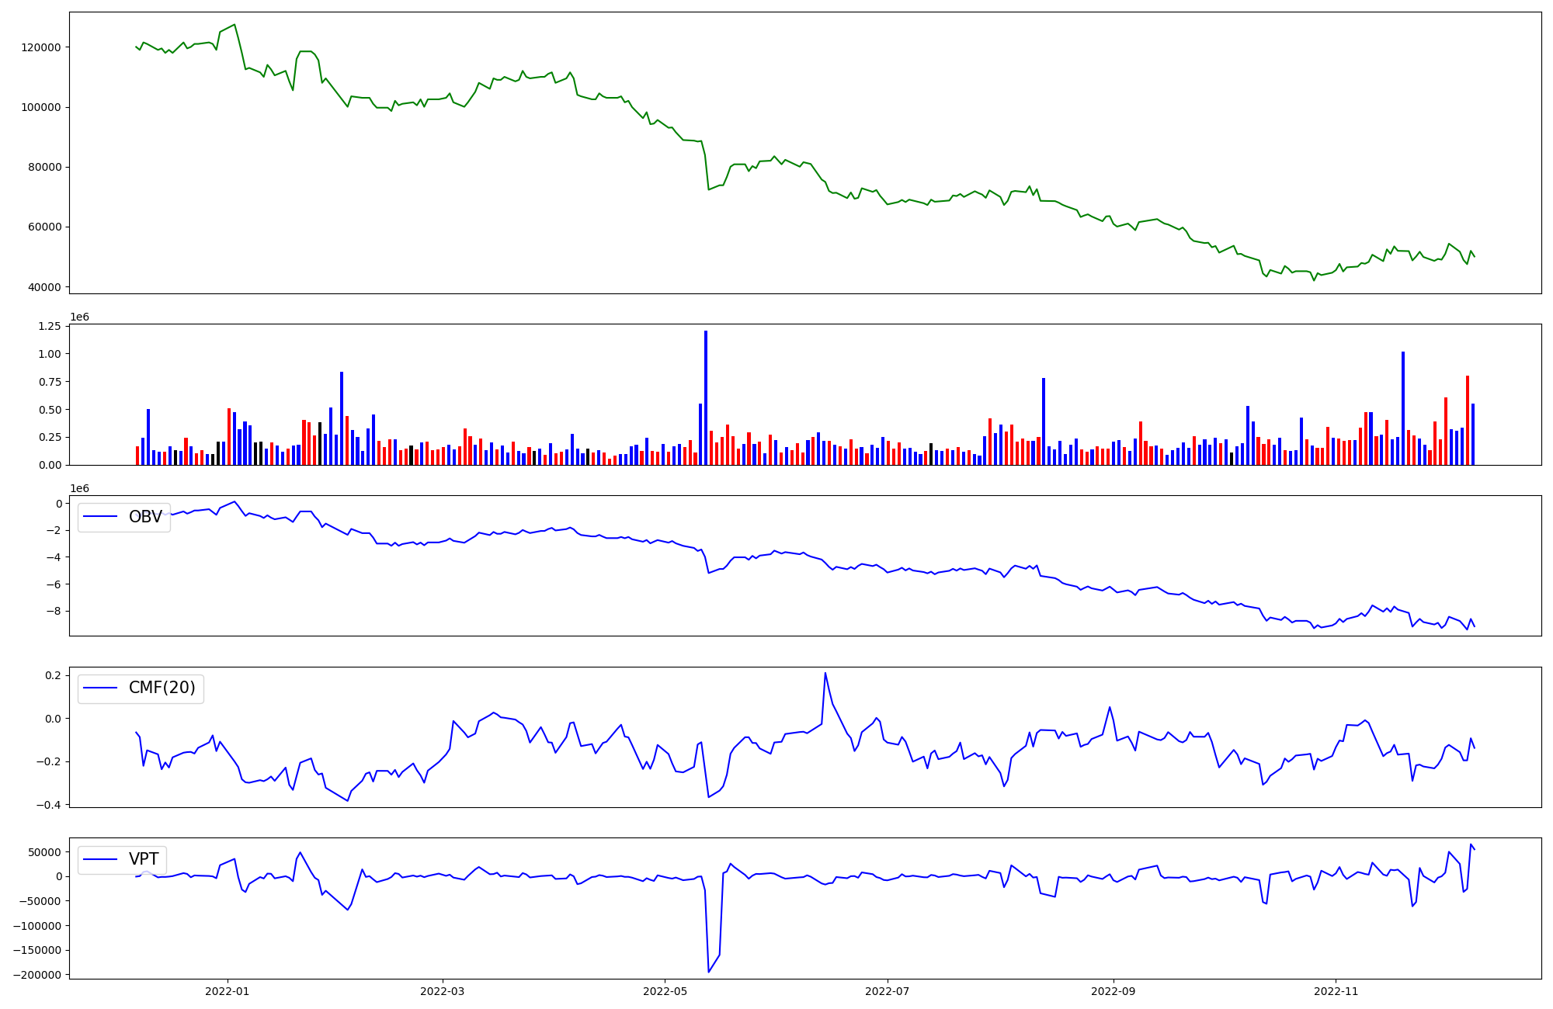Click the VPT legend label

(144, 859)
